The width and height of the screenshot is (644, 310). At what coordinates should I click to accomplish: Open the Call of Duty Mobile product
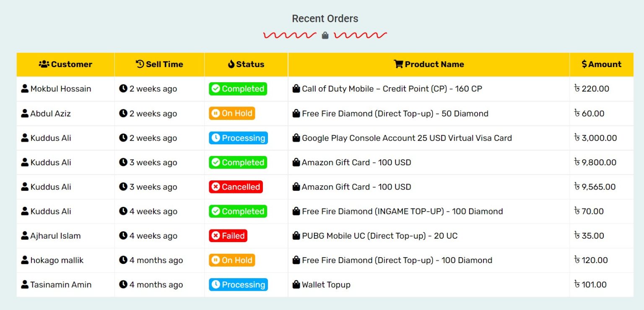pos(392,89)
